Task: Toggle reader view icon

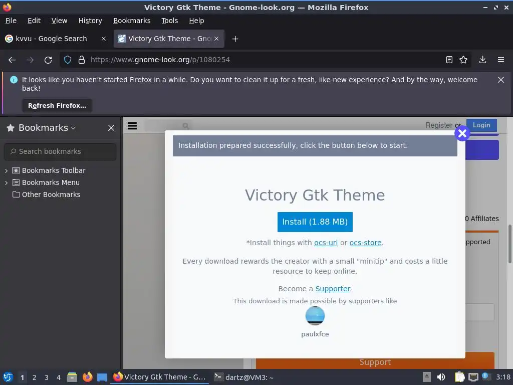Action: point(449,60)
